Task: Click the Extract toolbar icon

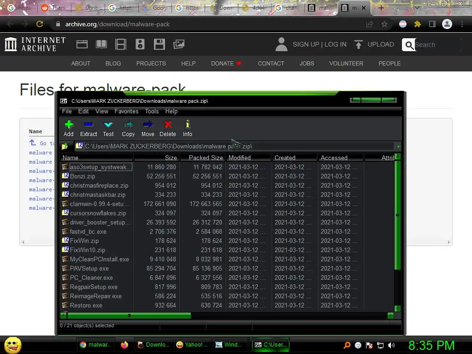Action: point(88,124)
